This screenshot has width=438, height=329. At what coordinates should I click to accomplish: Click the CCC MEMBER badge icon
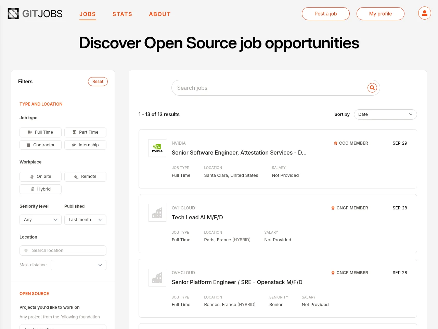point(336,143)
